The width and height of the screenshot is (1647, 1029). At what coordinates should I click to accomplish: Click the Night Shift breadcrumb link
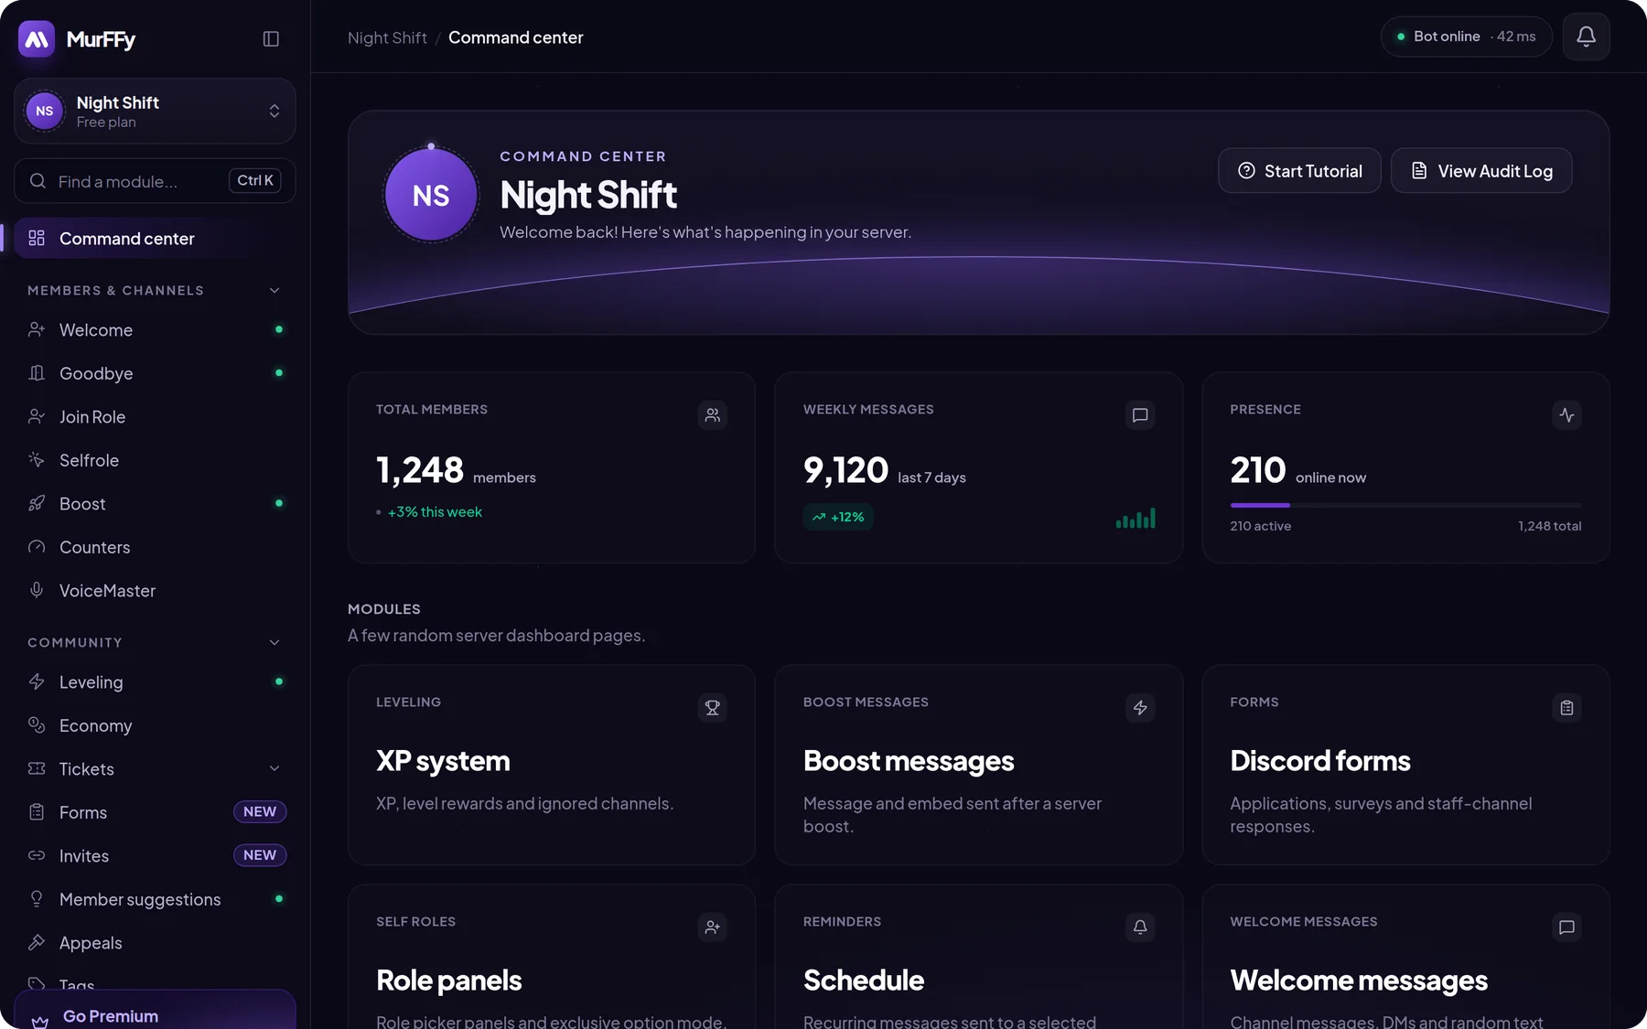387,38
